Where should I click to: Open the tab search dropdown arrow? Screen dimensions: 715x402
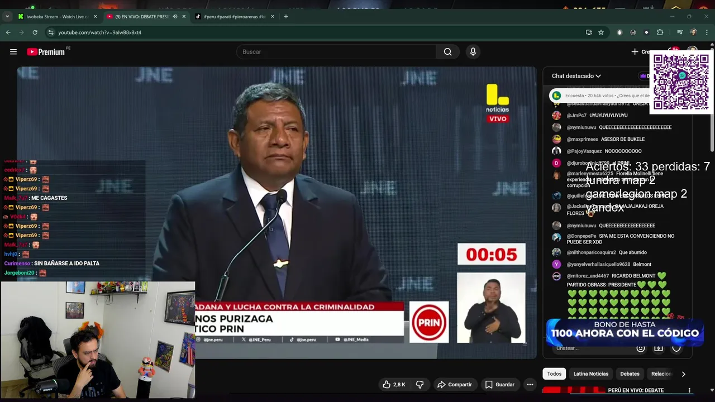(7, 17)
